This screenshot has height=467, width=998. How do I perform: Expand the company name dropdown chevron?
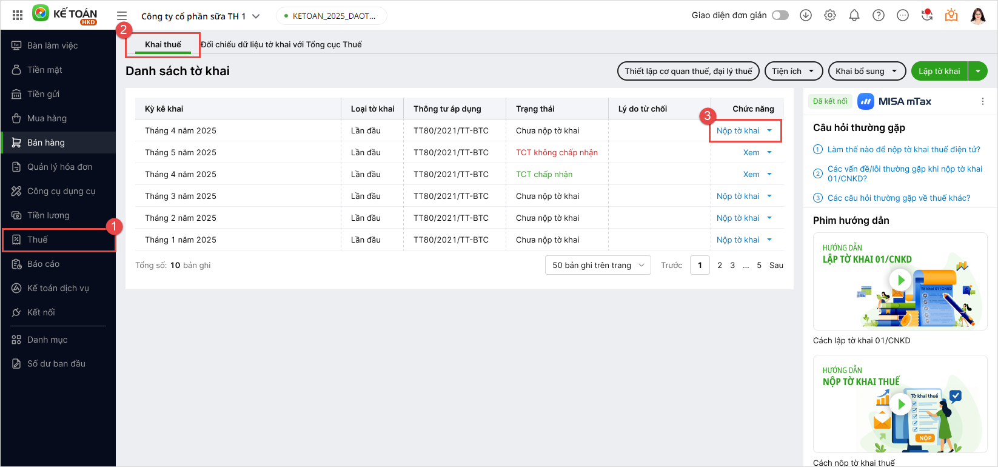pyautogui.click(x=256, y=16)
